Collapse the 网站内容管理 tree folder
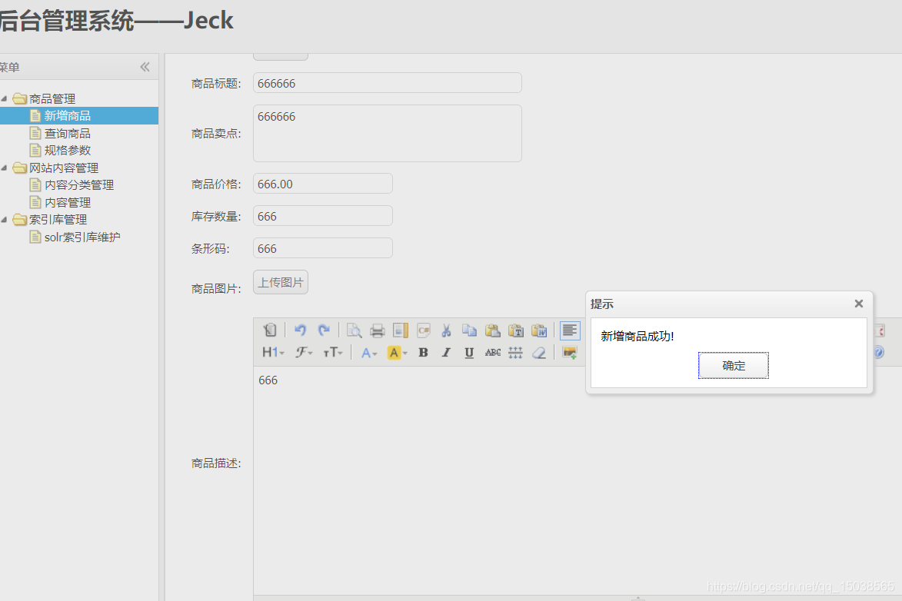 (x=4, y=168)
